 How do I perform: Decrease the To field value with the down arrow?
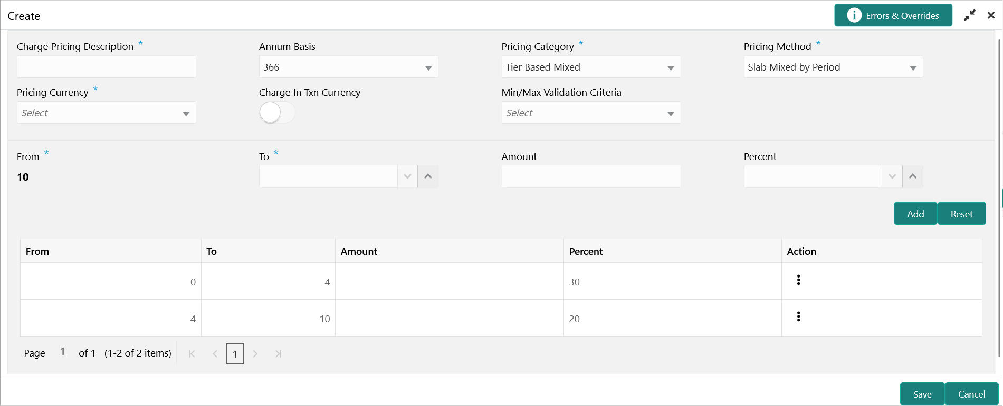pyautogui.click(x=407, y=176)
